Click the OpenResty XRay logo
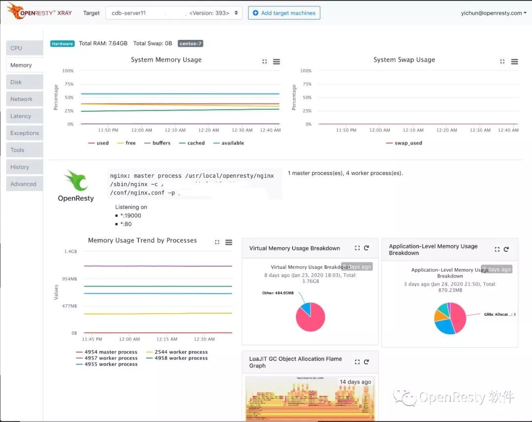The image size is (532, 422). coord(39,11)
